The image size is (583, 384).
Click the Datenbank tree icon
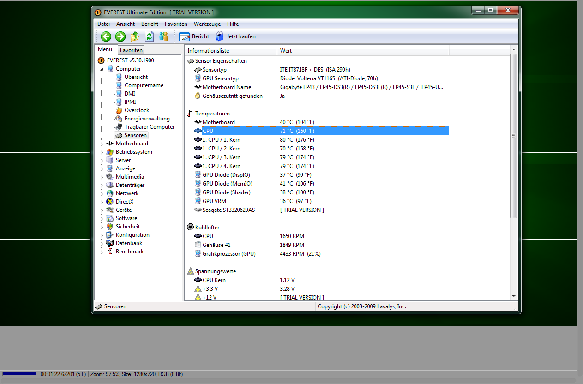point(110,243)
